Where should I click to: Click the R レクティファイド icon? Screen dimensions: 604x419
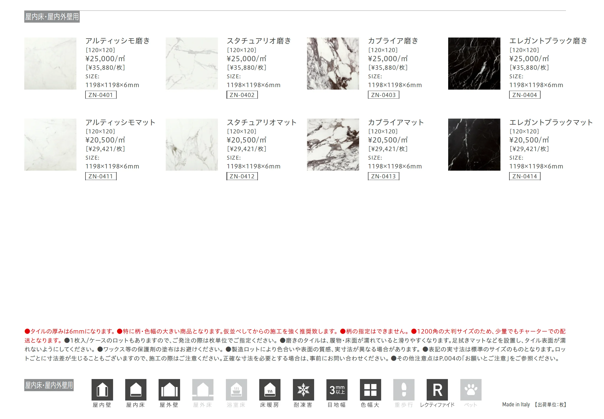pyautogui.click(x=437, y=390)
